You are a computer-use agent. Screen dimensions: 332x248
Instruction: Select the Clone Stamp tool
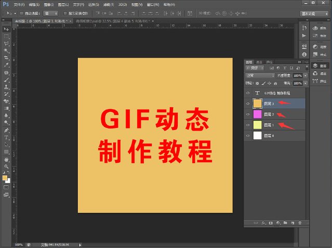click(x=6, y=87)
